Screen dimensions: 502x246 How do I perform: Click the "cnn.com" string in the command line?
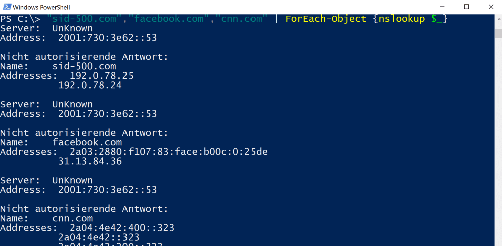click(240, 19)
